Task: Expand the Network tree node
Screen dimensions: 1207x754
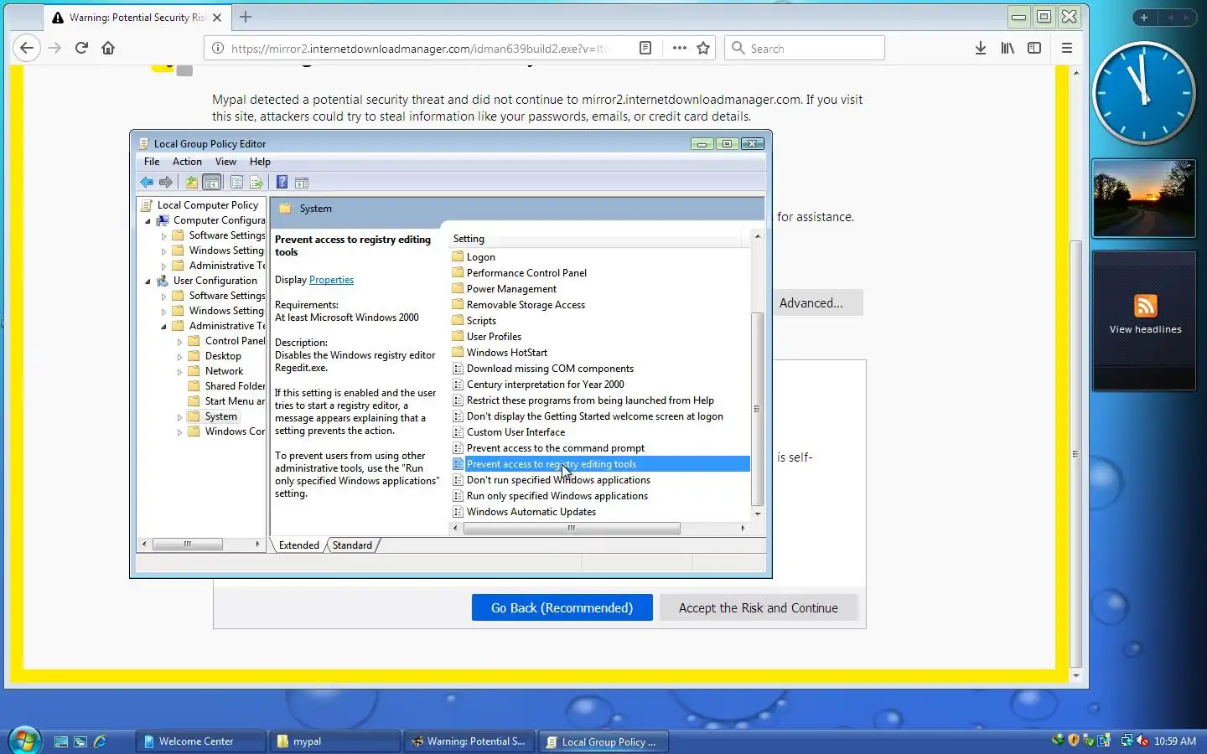Action: [x=179, y=372]
